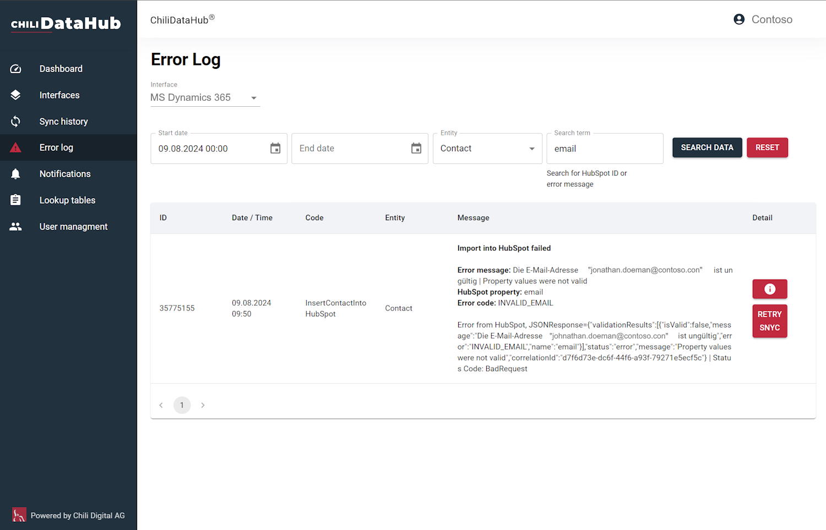
Task: Click the Contoso account name
Action: pos(772,19)
